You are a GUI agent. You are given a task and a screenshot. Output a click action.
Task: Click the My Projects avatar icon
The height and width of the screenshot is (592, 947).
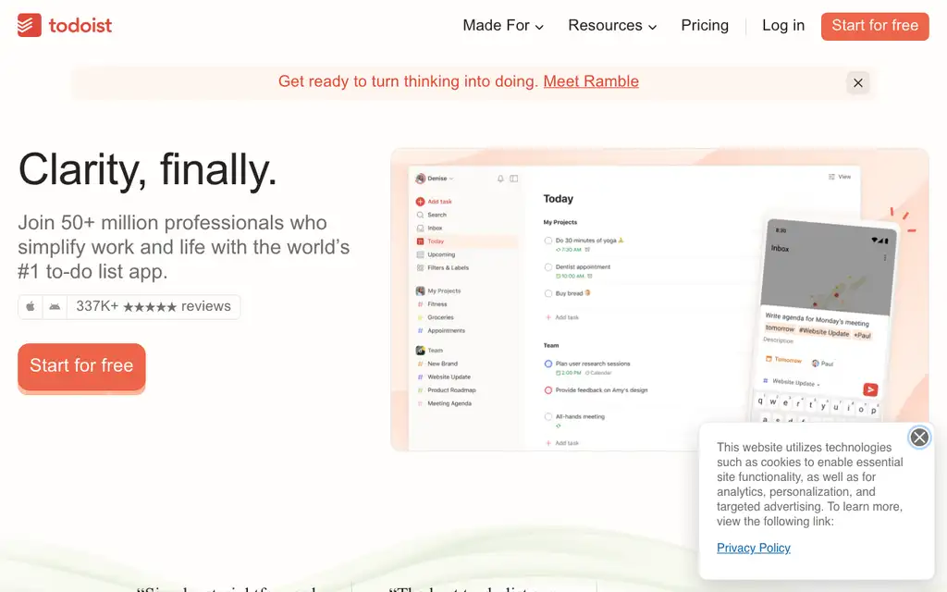click(x=420, y=291)
